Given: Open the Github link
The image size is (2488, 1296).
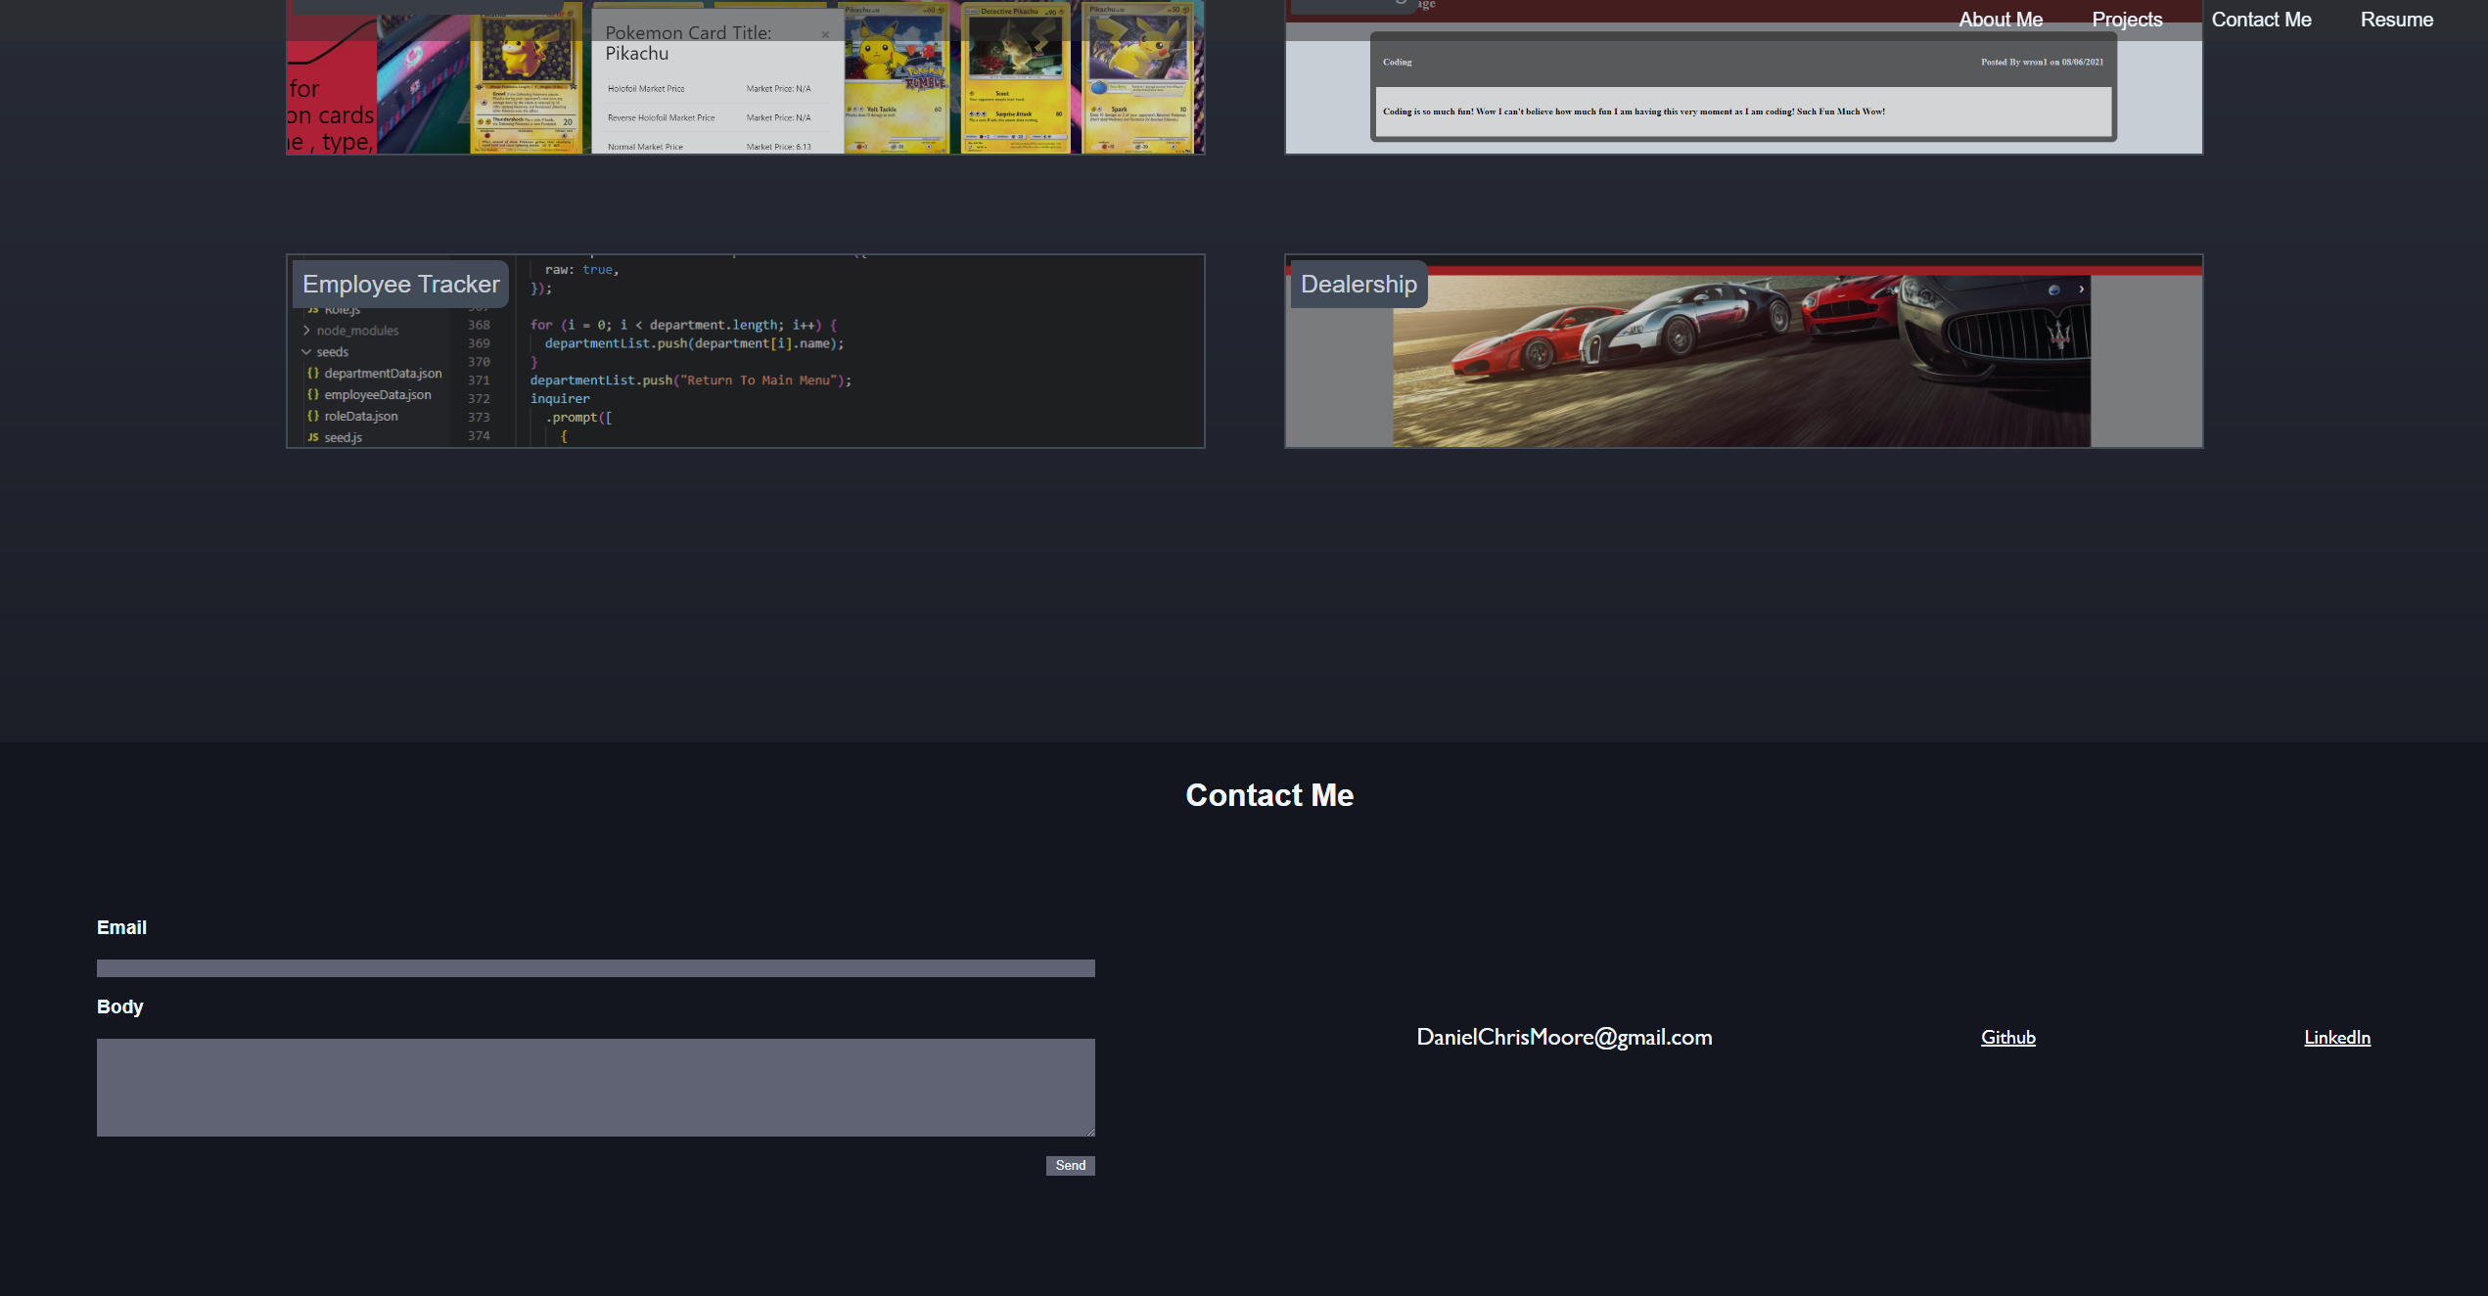Looking at the screenshot, I should pos(2007,1037).
